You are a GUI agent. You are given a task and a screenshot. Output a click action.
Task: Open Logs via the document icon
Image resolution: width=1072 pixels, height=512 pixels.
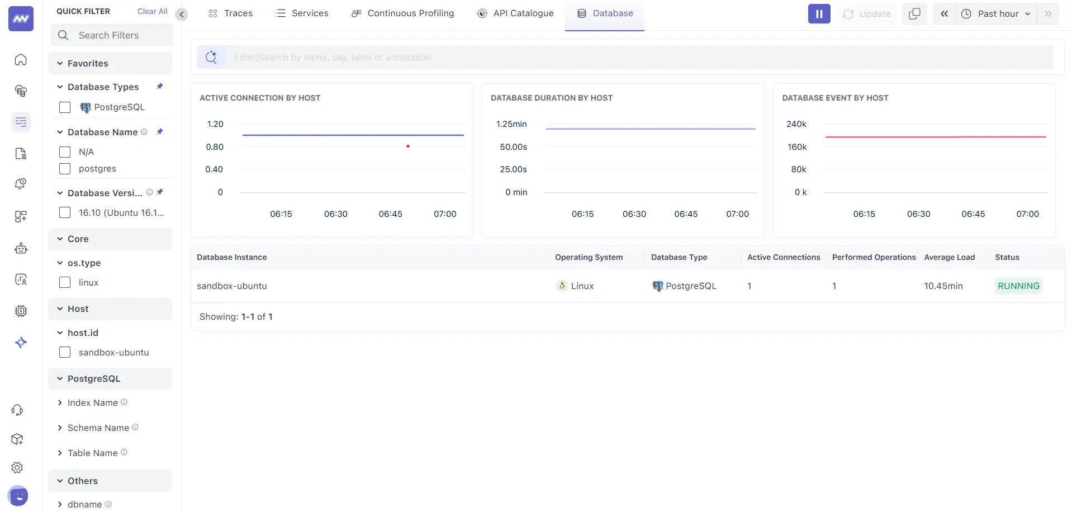pos(21,153)
